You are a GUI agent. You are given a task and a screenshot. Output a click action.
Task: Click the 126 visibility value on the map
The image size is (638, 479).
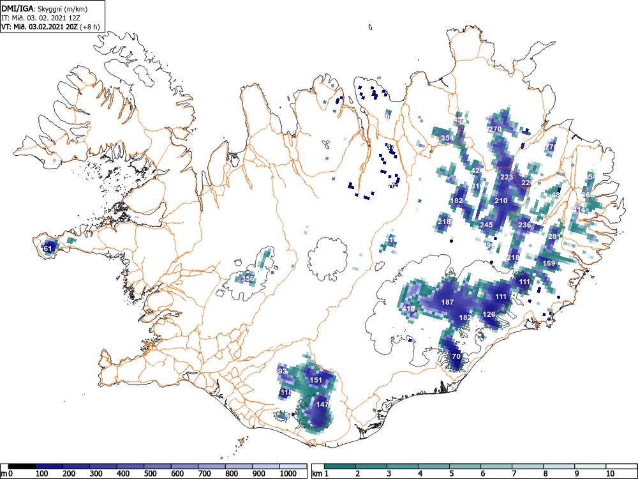click(x=489, y=314)
